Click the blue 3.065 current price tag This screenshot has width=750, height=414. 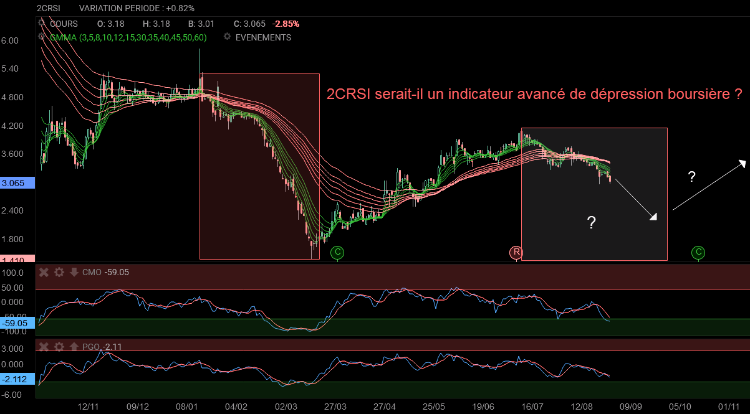(17, 183)
